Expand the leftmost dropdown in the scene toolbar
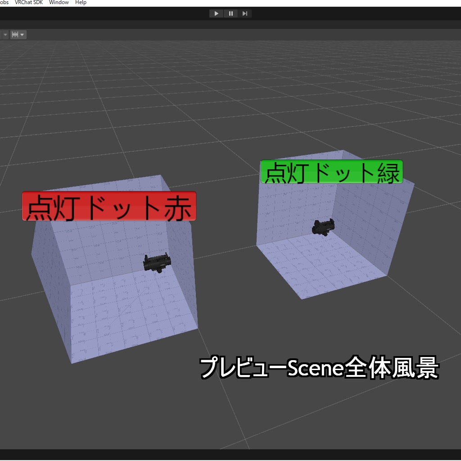The height and width of the screenshot is (461, 461). coord(5,34)
